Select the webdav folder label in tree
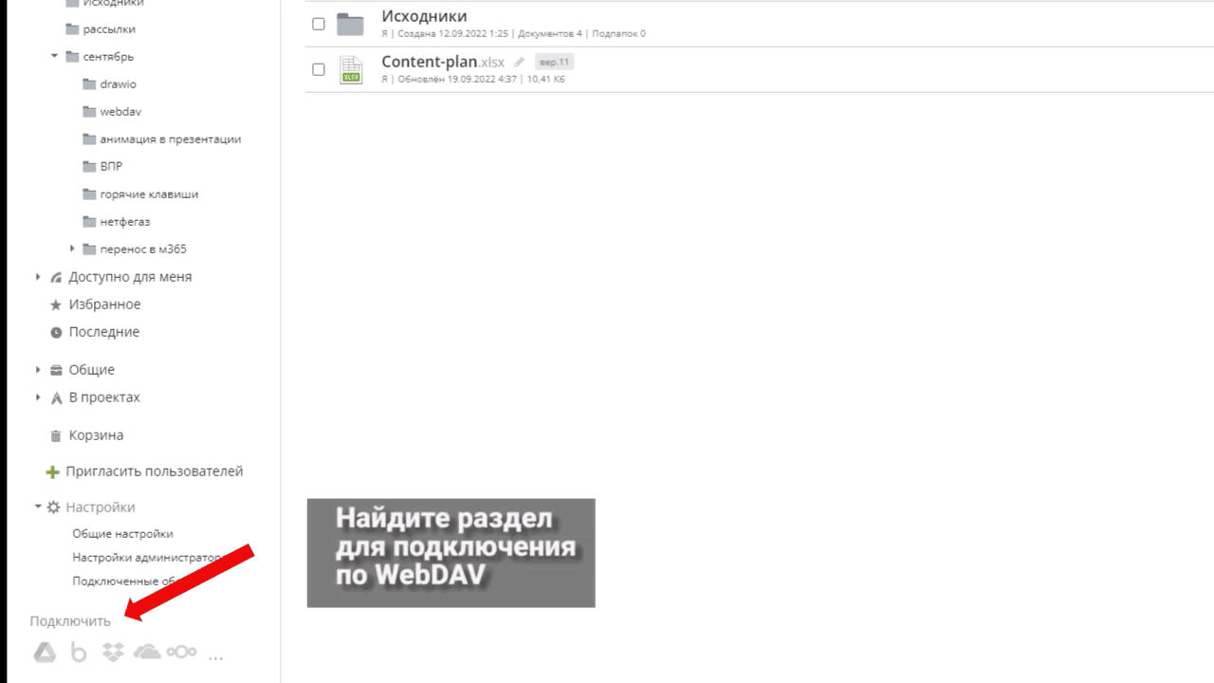The image size is (1214, 683). pyautogui.click(x=120, y=111)
